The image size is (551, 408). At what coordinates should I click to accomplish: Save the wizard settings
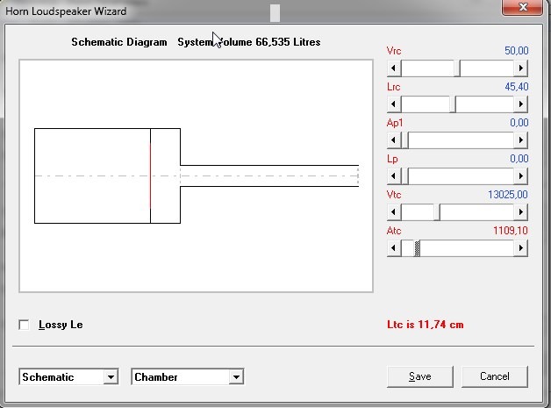pos(420,376)
